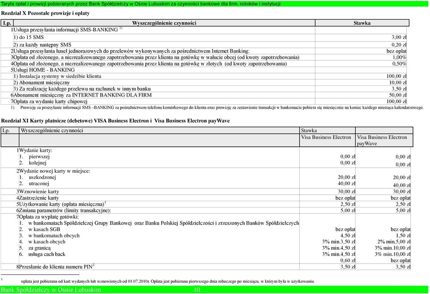The image size is (430, 294).
Task: Click "5. za granicą" item
Action: (35, 248)
